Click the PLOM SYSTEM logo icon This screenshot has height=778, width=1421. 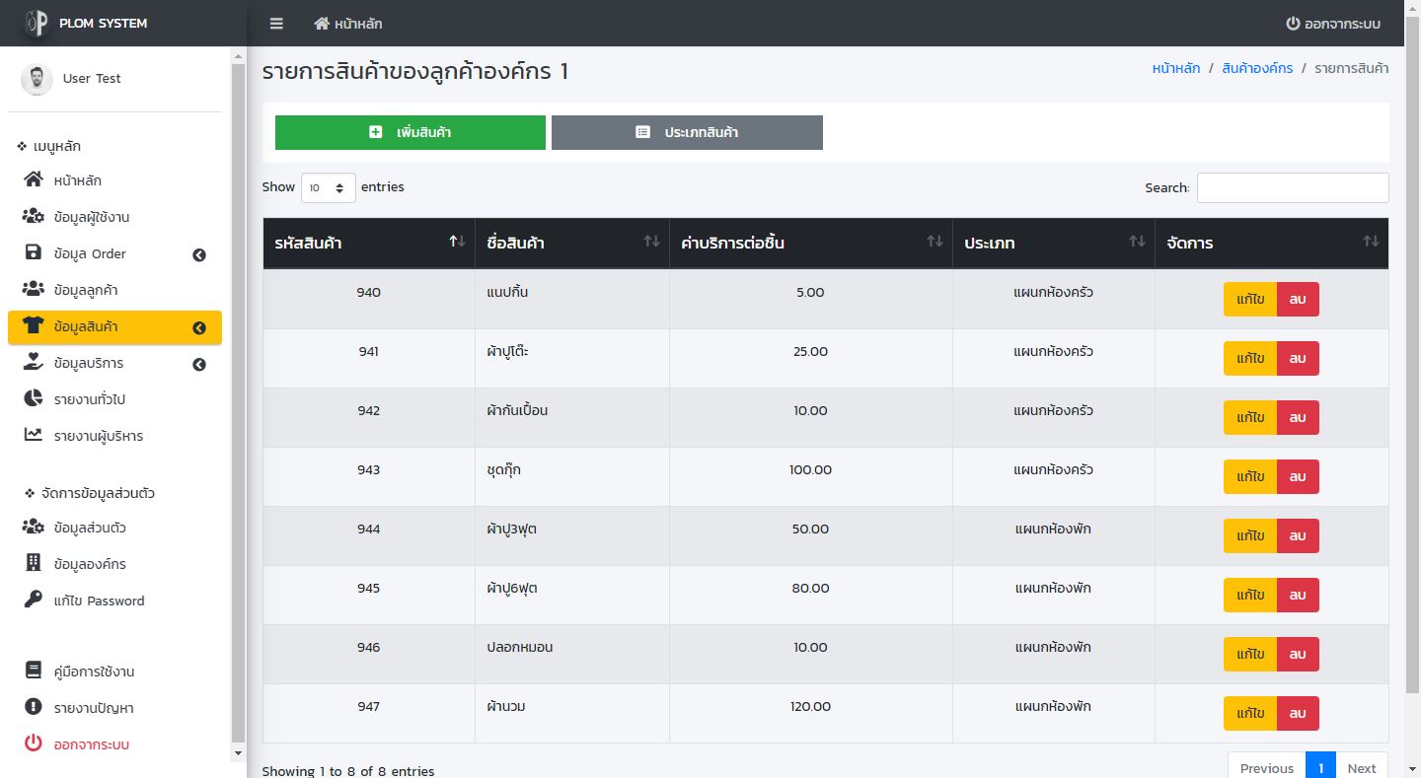[x=37, y=23]
